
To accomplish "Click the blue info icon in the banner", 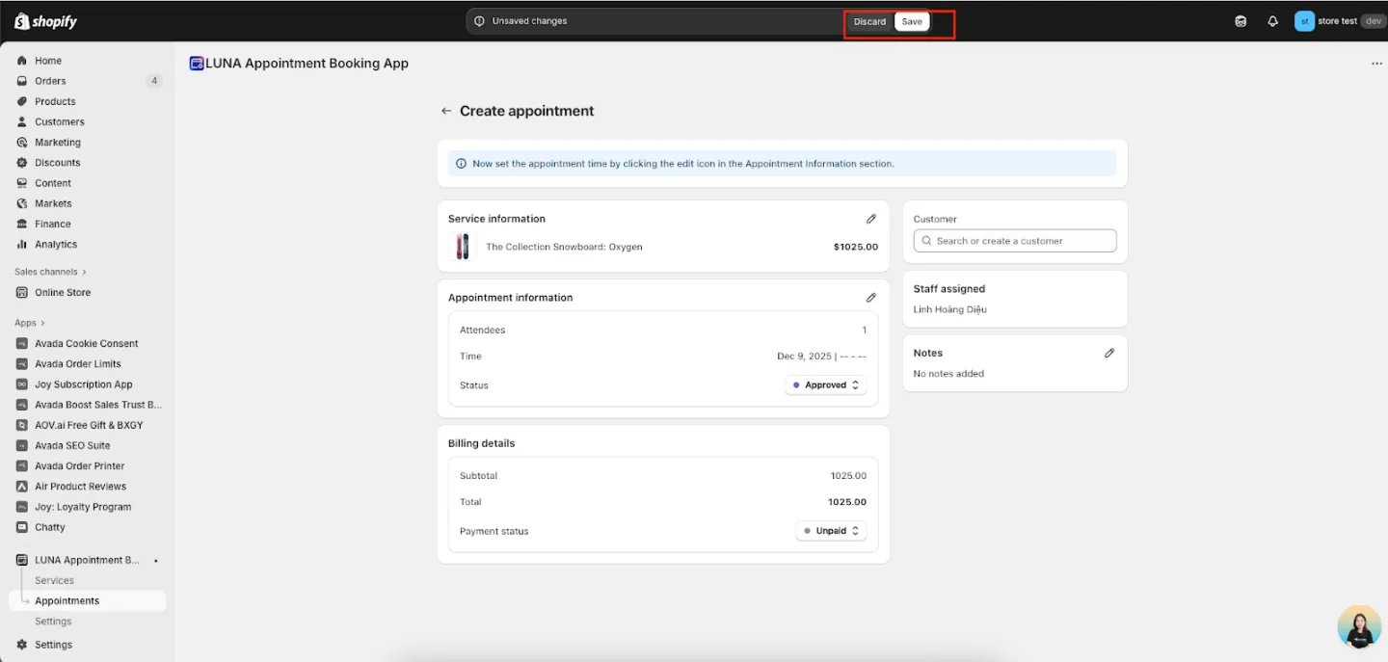I will (461, 164).
